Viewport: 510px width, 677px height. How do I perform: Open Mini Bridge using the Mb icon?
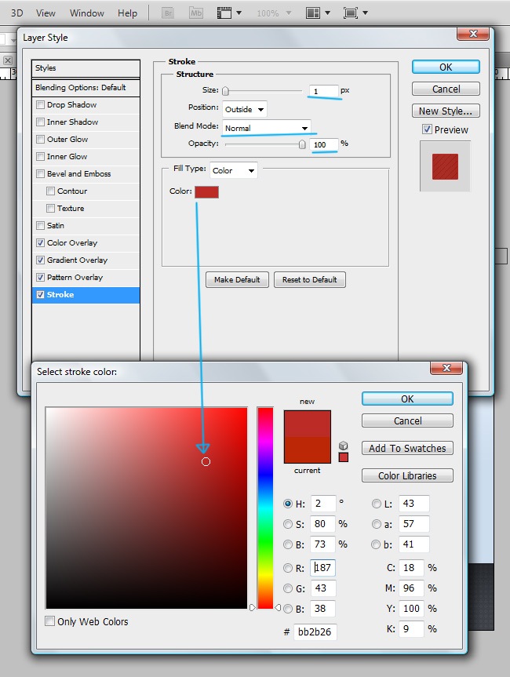click(x=194, y=13)
